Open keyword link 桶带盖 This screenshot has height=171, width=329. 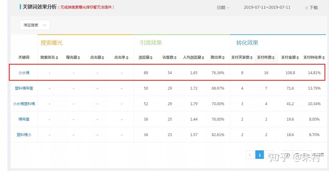point(24,119)
